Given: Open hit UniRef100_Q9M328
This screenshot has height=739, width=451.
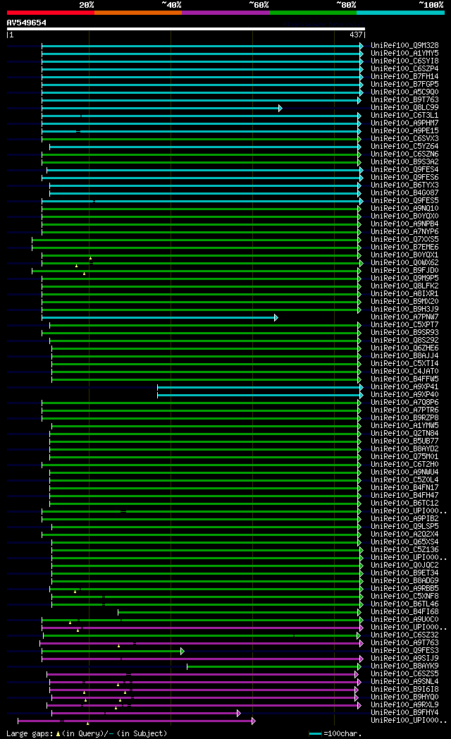Looking at the screenshot, I should (x=404, y=46).
